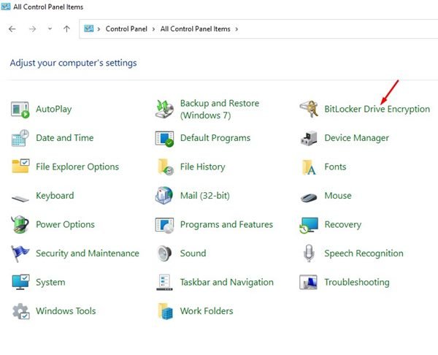Click the Default Programs icon
Screen dimensions: 438x355
164,139
